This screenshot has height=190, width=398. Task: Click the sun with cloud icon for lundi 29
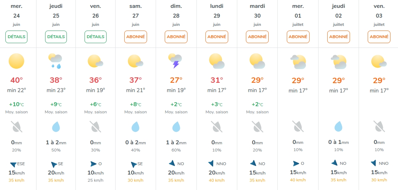point(217,61)
